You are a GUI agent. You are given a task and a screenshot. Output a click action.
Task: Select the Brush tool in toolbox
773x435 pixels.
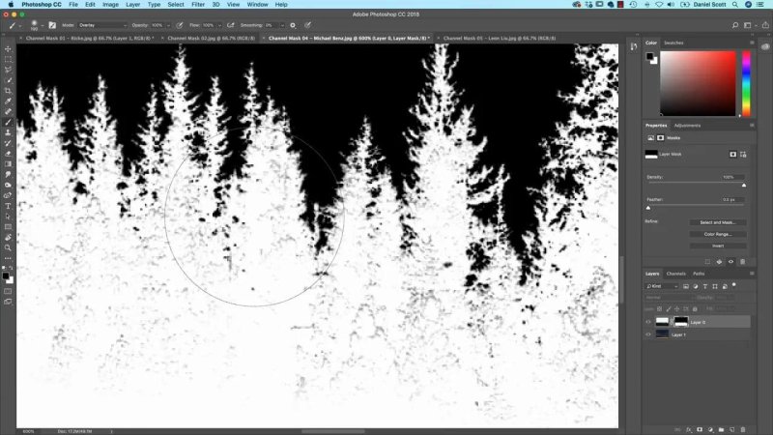click(x=8, y=123)
